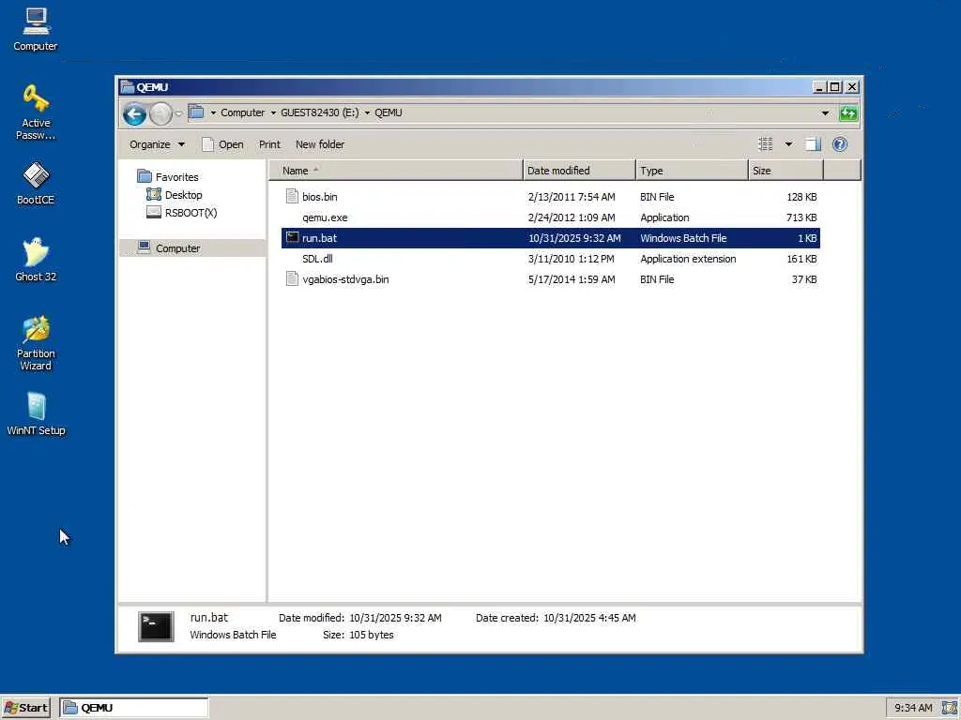
Task: Click the run.bat batch file icon
Action: tap(293, 237)
